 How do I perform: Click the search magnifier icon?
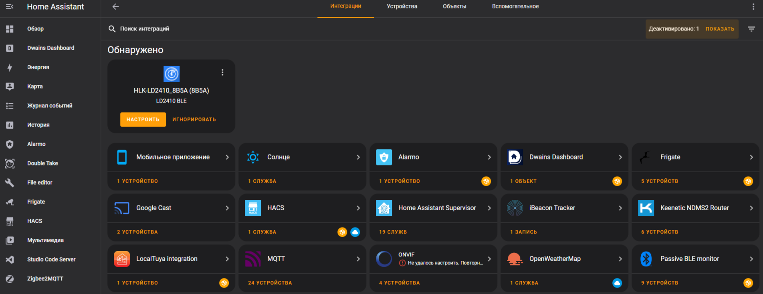112,29
